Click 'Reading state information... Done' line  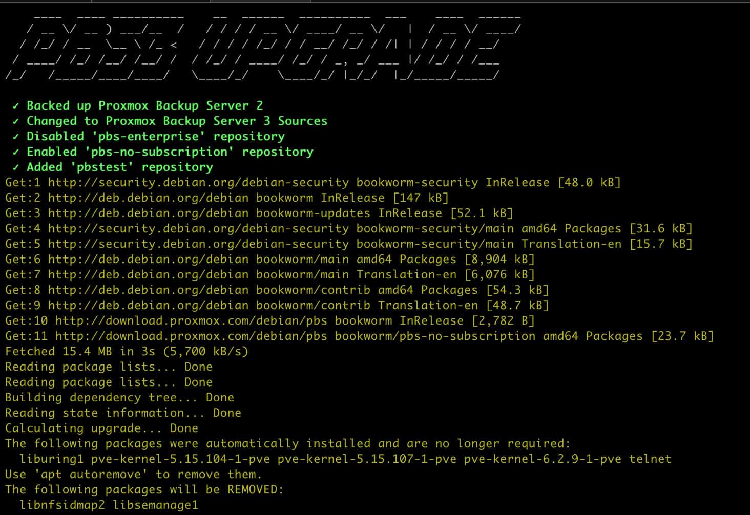(x=123, y=413)
